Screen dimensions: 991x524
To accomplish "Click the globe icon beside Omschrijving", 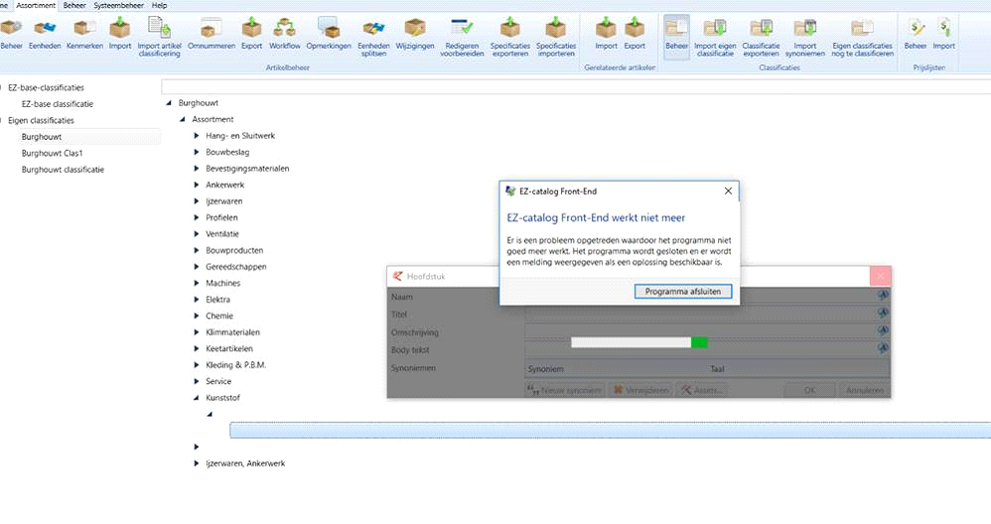I will coord(883,330).
